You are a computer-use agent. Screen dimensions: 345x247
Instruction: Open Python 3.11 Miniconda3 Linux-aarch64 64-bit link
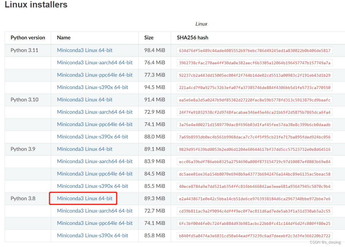95,63
